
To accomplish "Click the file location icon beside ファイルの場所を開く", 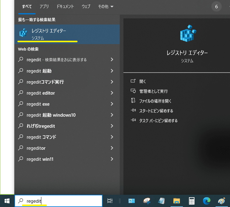I will point(133,101).
